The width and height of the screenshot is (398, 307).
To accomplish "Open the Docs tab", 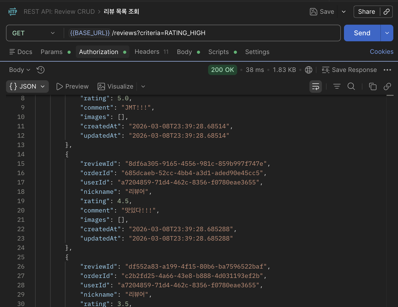I will [21, 52].
